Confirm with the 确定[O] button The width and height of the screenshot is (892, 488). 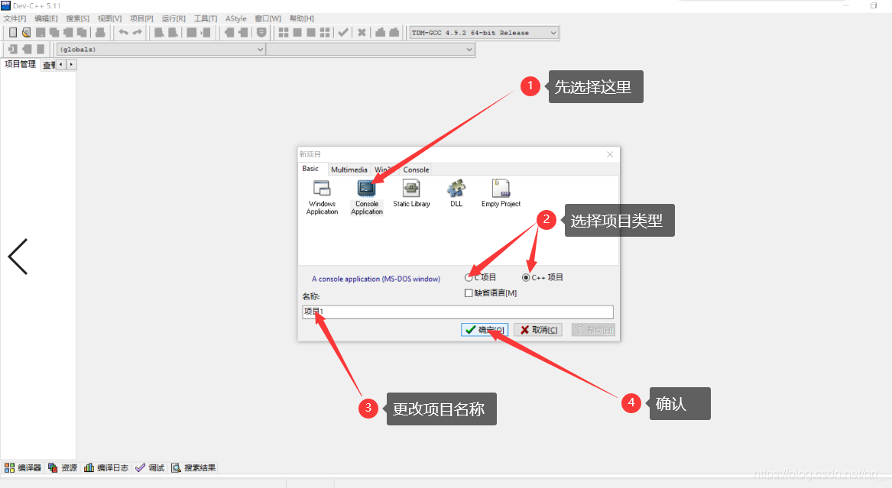pos(484,329)
